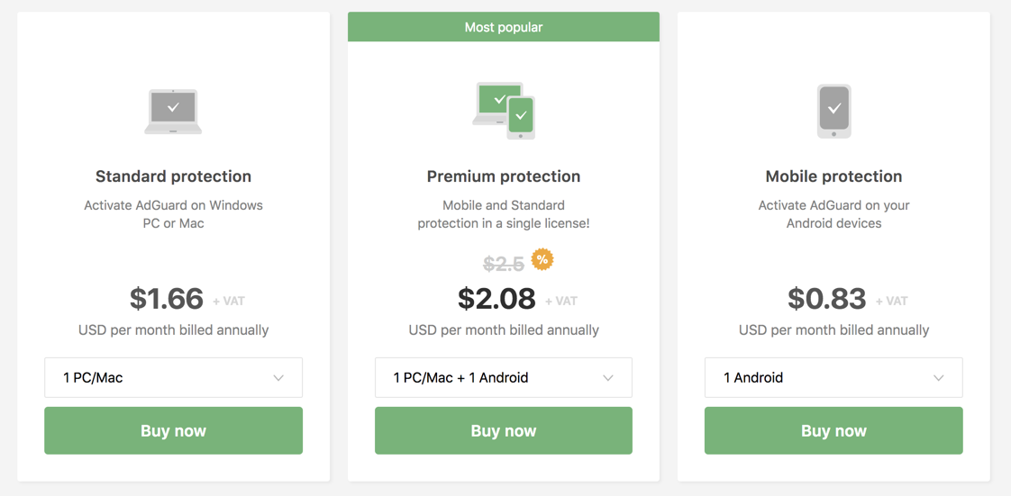Viewport: 1011px width, 496px height.
Task: Click the chevron arrow in Premium dropdown
Action: coord(608,378)
